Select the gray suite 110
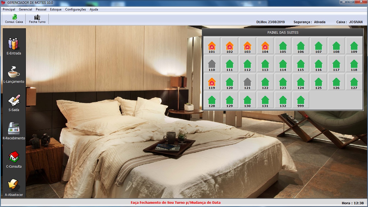Screen dimensions: 368x207 coord(212,64)
